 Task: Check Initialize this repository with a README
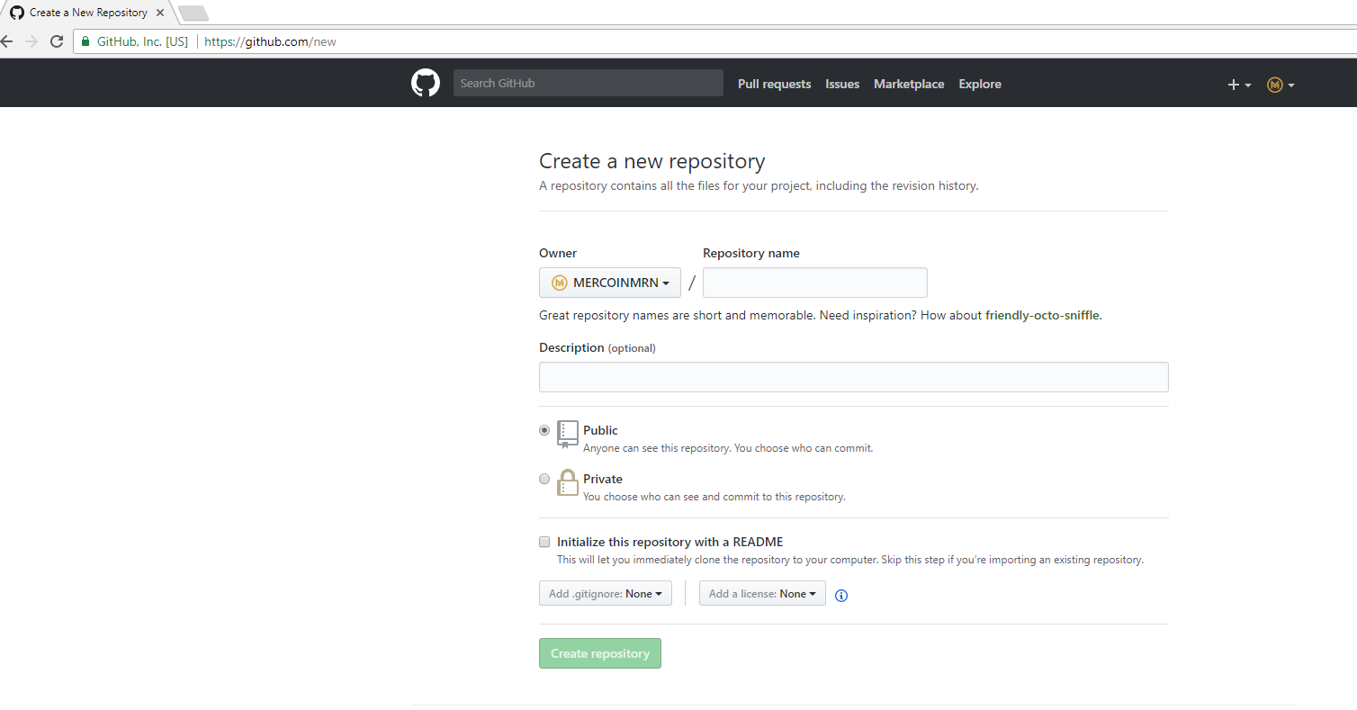click(x=544, y=542)
